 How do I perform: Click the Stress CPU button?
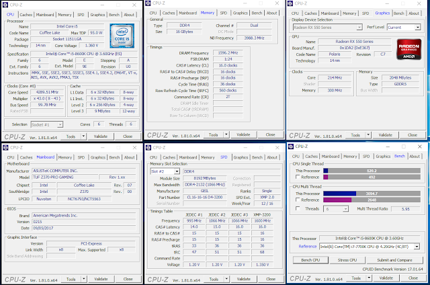click(x=347, y=260)
